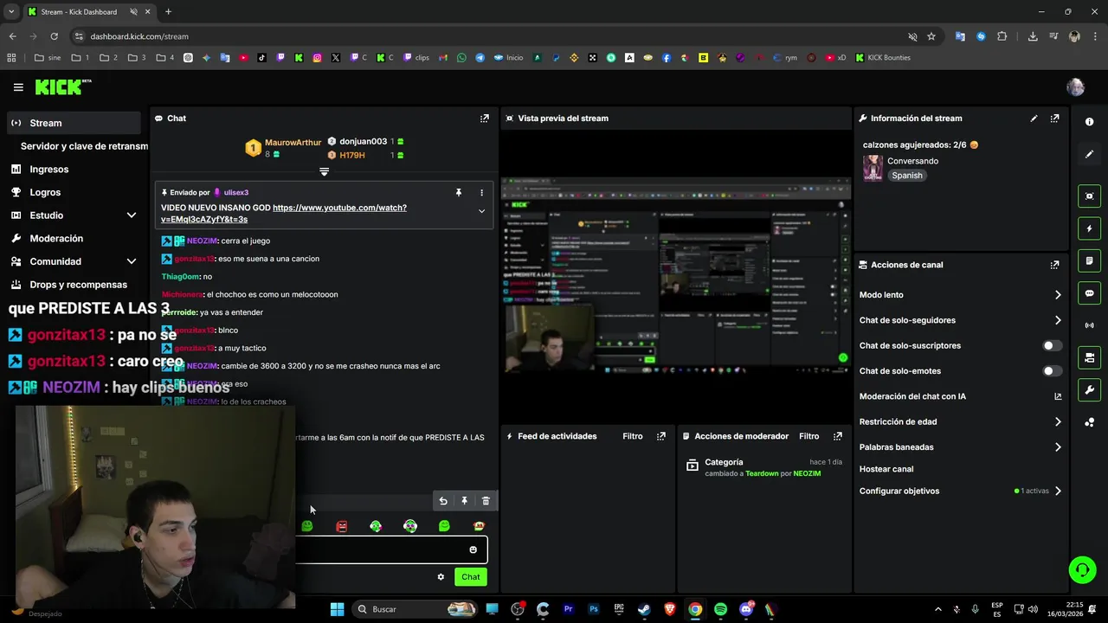The height and width of the screenshot is (623, 1108).
Task: Collapse the pinned message chevron
Action: pyautogui.click(x=482, y=211)
